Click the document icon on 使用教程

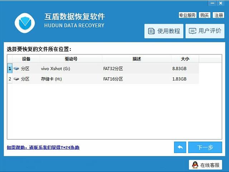151,31
